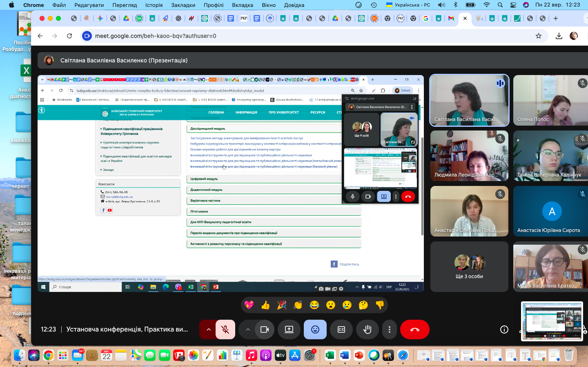Leave the call with the red button
The width and height of the screenshot is (588, 367).
click(414, 329)
